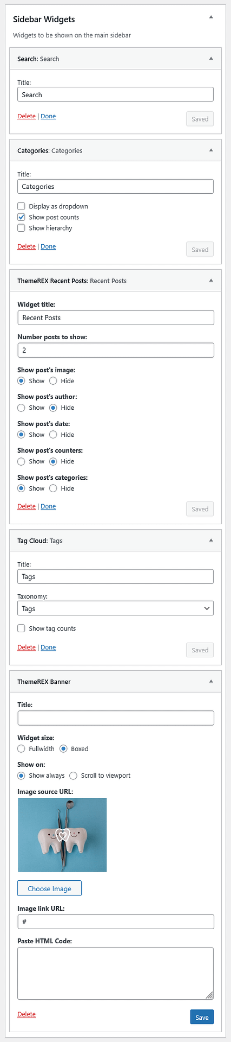Uncheck Show post counts
The image size is (231, 1042).
(21, 217)
